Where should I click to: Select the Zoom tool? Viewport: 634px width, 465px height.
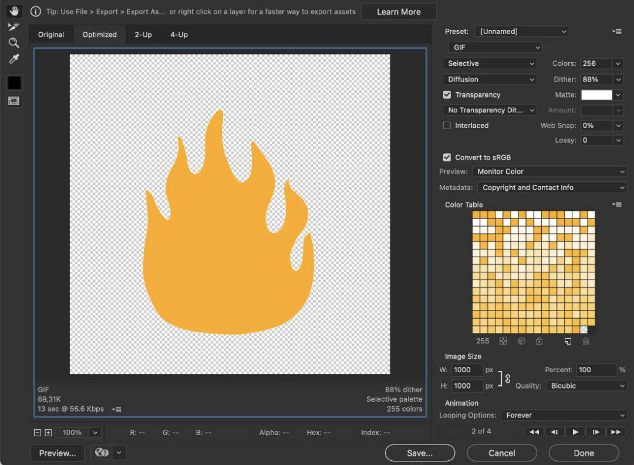click(14, 43)
